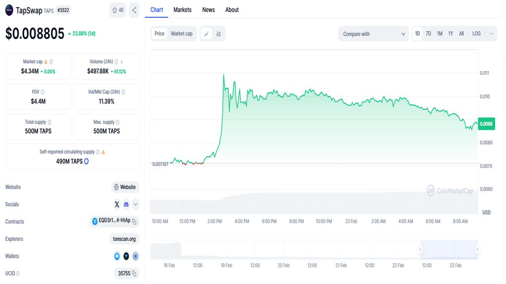Open the Market cap warning icon
Image resolution: width=506 pixels, height=284 pixels.
tap(46, 62)
